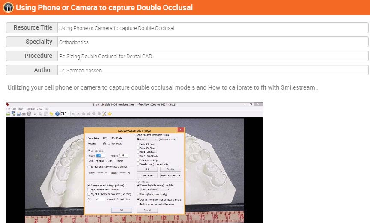Click the Half button

click(147, 169)
